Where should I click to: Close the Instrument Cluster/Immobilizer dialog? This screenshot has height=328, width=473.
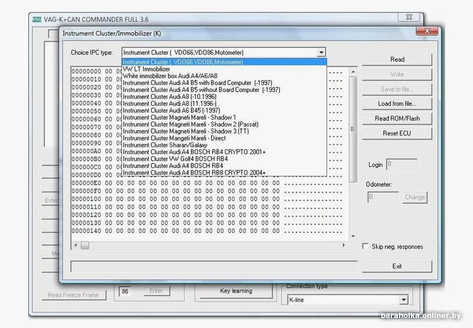click(x=427, y=31)
